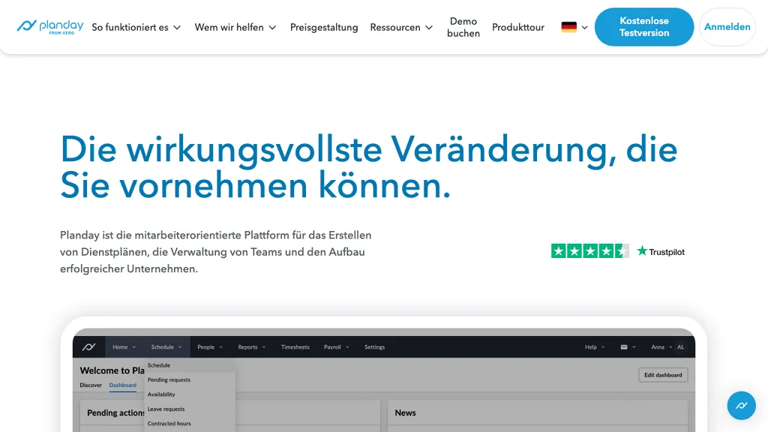
Task: Expand the Ressourcen menu
Action: tap(401, 28)
